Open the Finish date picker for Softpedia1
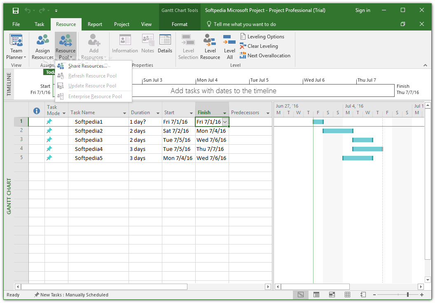Viewport: 435px width, 303px height. point(225,122)
